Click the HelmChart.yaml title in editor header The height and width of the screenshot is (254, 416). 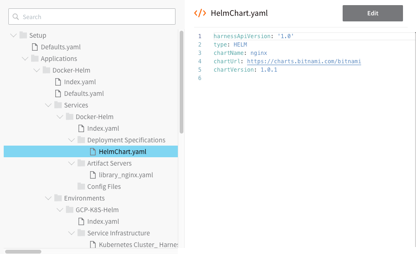239,13
